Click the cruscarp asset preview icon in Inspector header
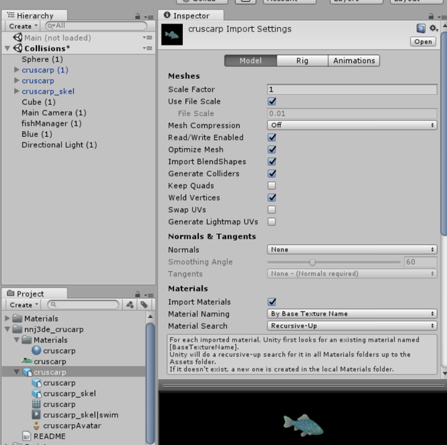This screenshot has height=445, width=447. click(172, 34)
